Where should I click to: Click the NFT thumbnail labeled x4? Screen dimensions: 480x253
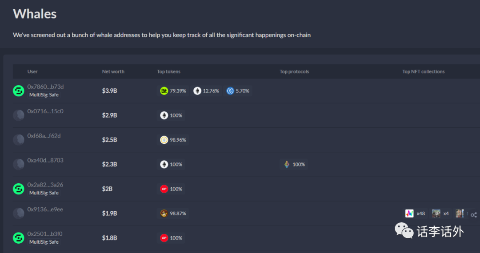[436, 213]
